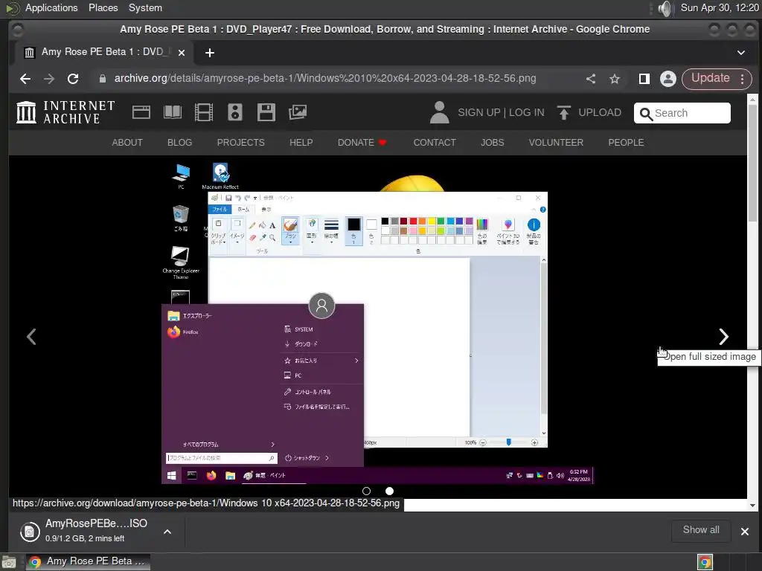Image resolution: width=762 pixels, height=571 pixels.
Task: Click the show desktop icon in bottom panel
Action: pyautogui.click(x=9, y=562)
